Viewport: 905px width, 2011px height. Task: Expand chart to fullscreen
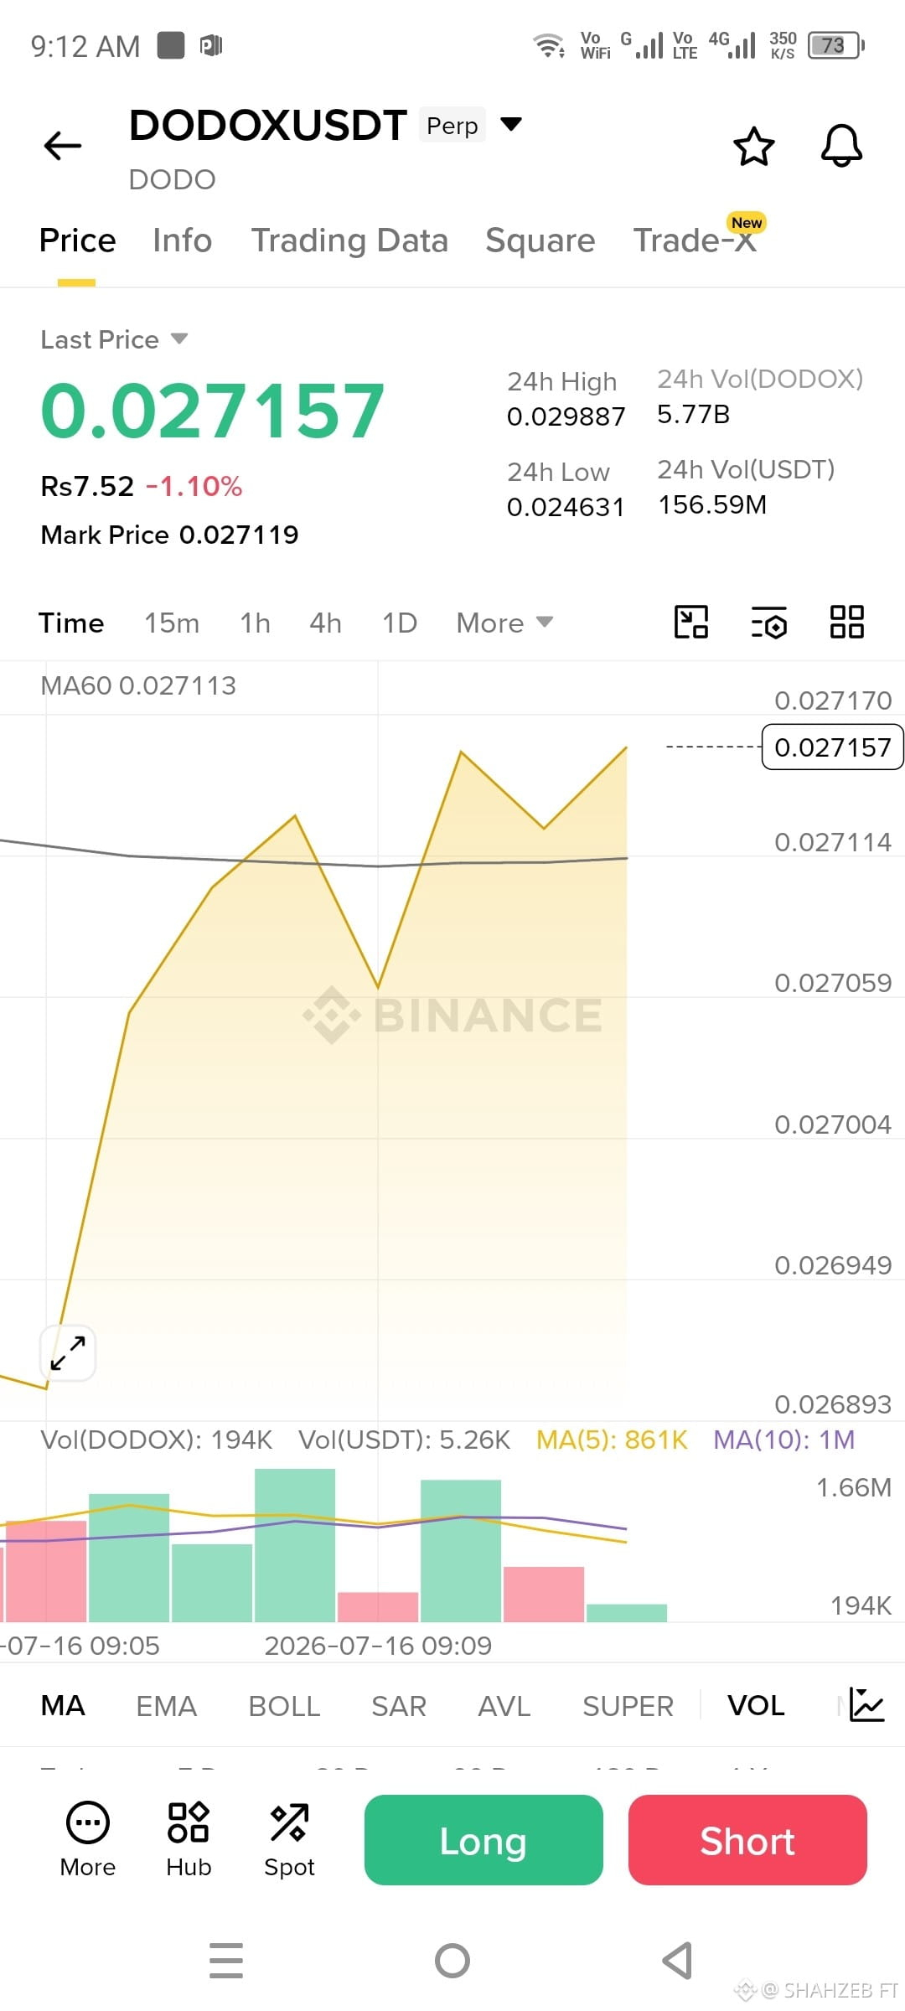click(68, 1352)
